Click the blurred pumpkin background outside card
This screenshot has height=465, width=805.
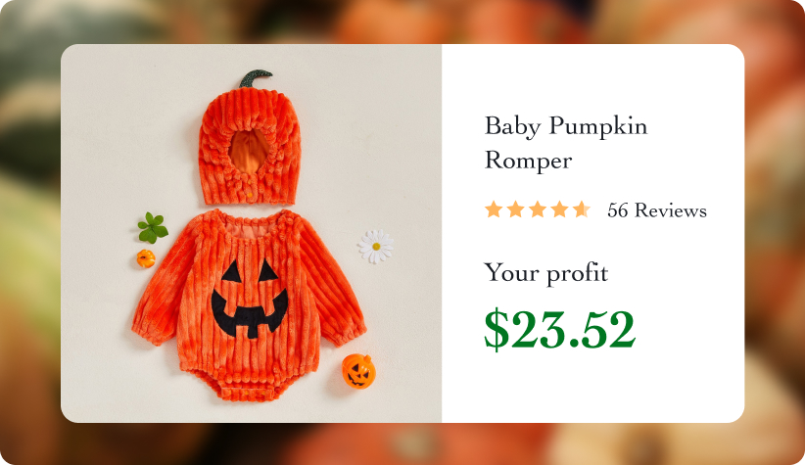[x=30, y=231]
